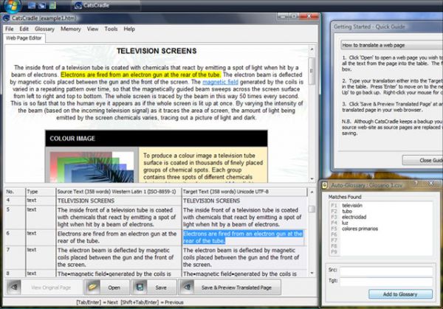Screen dimensions: 443x309
Task: Open the Memory menu
Action: 71,29
